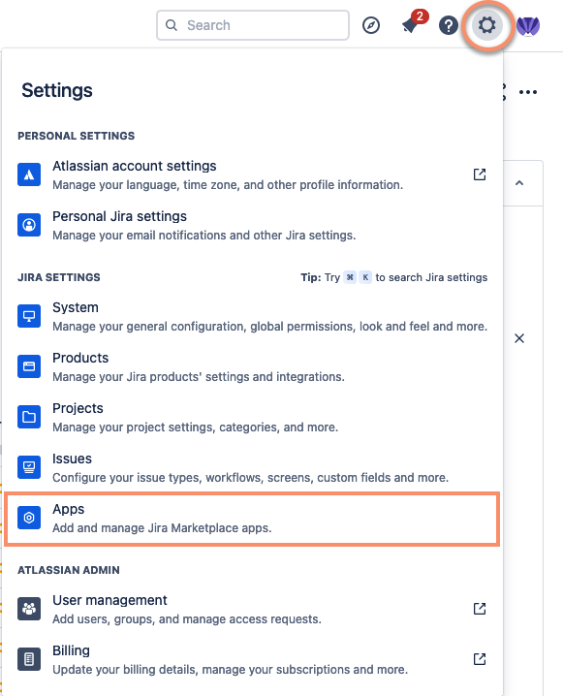Click the Projects folder icon
Viewport: 563px width, 696px height.
coord(29,417)
